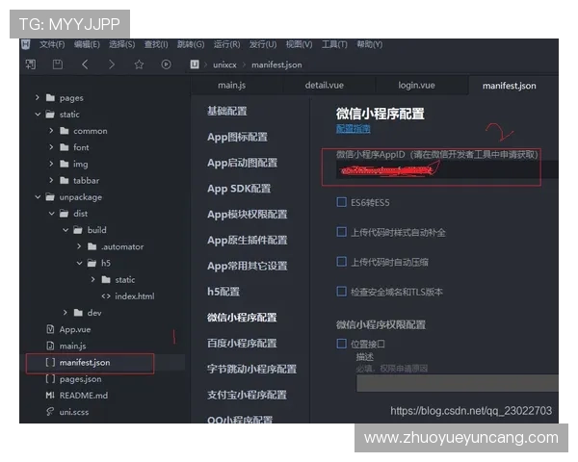Enable the 位置接口 permission checkbox

pyautogui.click(x=342, y=344)
